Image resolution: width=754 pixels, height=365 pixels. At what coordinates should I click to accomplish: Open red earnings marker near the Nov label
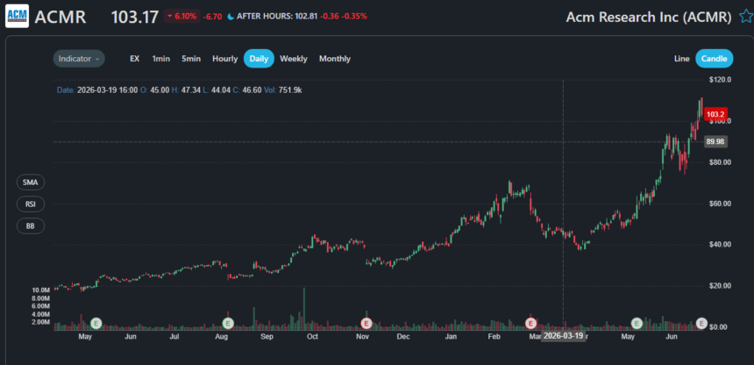[366, 323]
